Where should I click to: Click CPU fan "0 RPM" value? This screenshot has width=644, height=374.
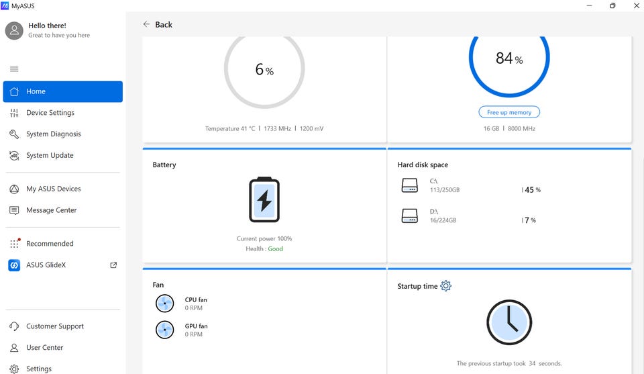click(193, 308)
